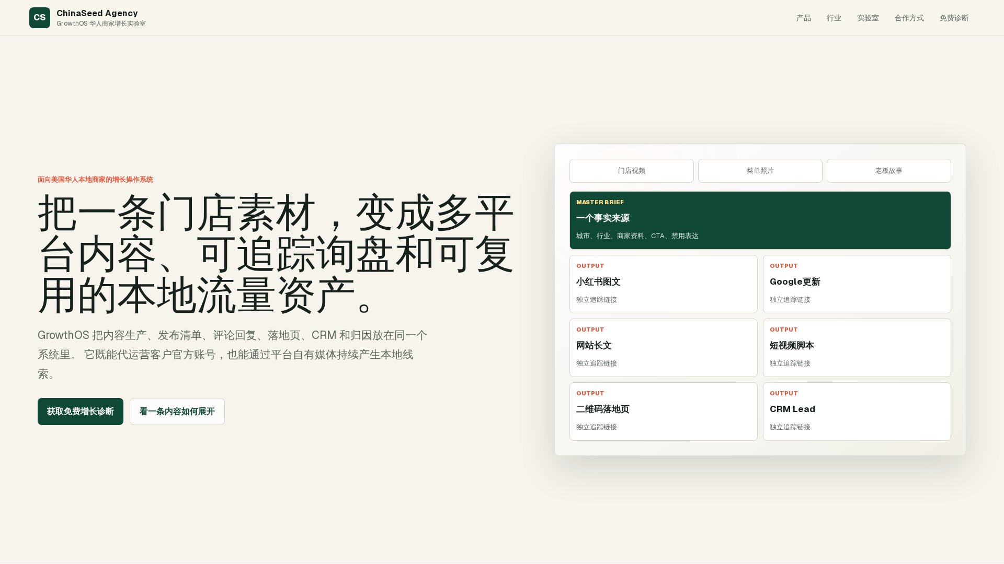Select the 菜单照片 chip
The width and height of the screenshot is (1004, 564).
[760, 171]
